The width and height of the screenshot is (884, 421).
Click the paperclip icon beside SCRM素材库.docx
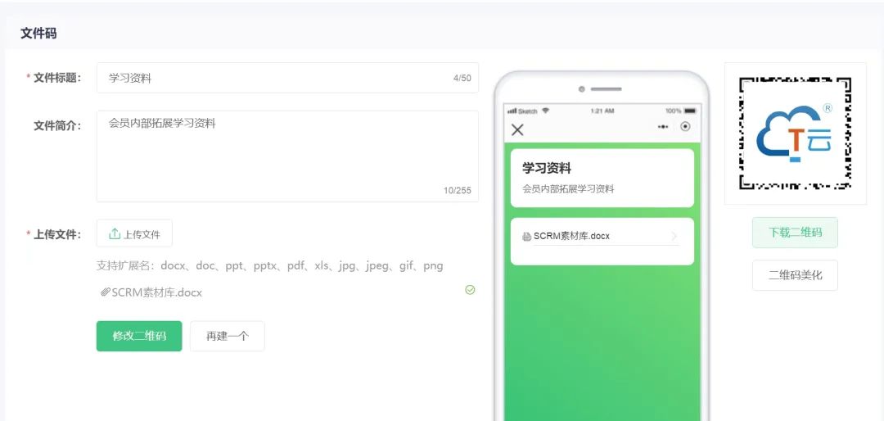(106, 292)
